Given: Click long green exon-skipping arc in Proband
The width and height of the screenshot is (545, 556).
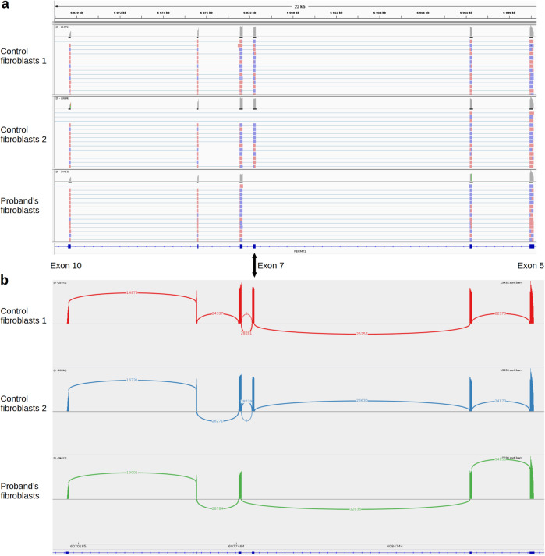Looking at the screenshot, I should click(x=355, y=529).
